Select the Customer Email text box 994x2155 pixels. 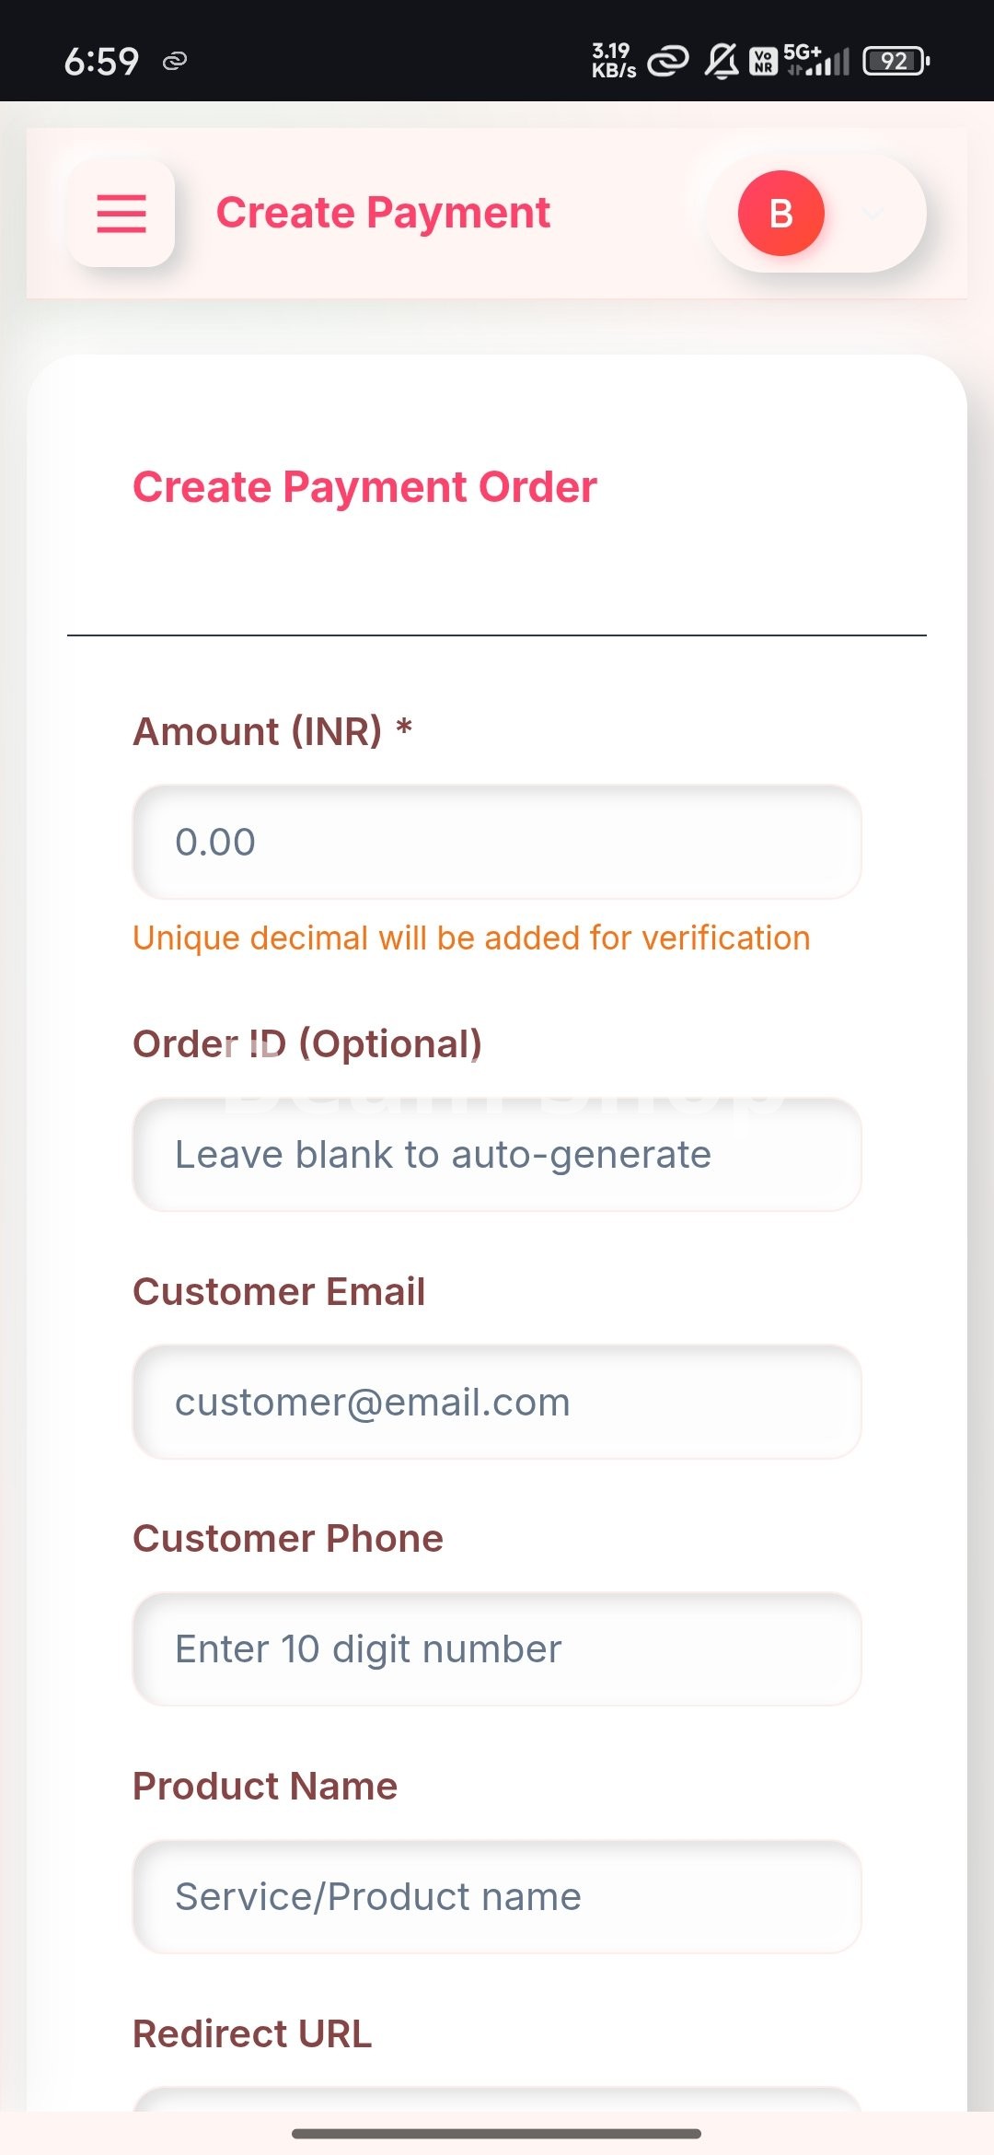[497, 1402]
